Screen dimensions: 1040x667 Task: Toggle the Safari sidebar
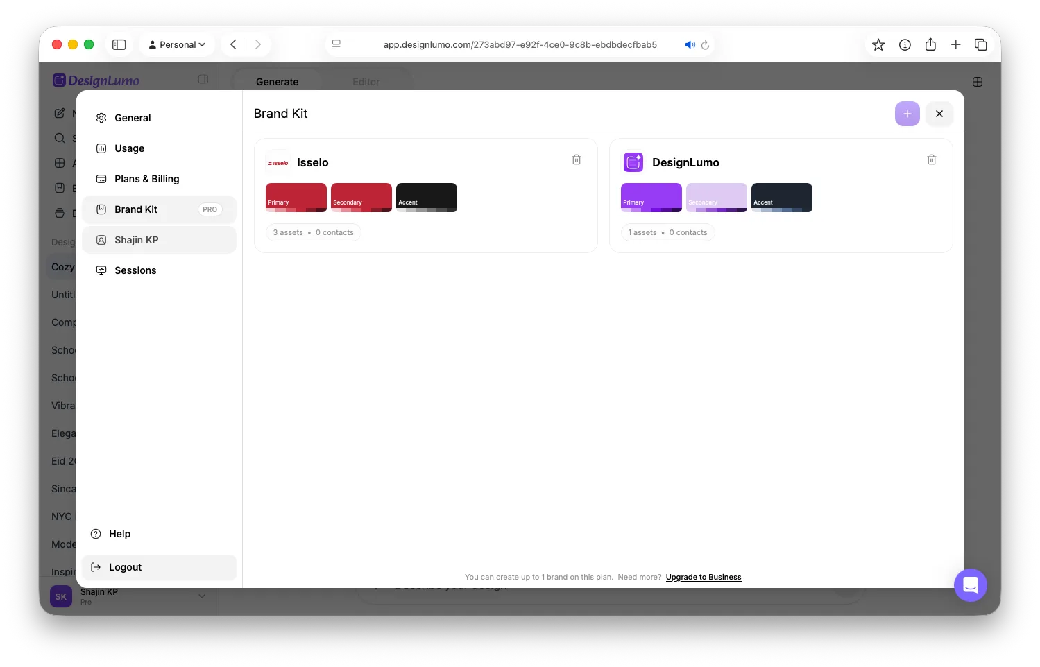[119, 44]
